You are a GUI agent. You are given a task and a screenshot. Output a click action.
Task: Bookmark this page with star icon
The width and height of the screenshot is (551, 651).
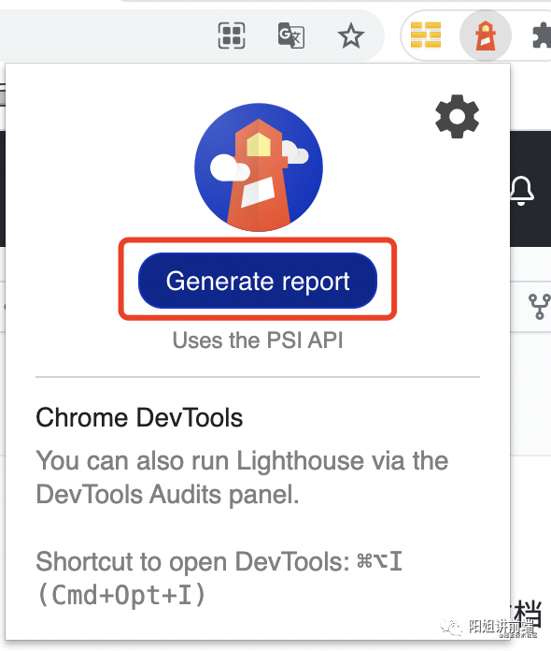[351, 36]
